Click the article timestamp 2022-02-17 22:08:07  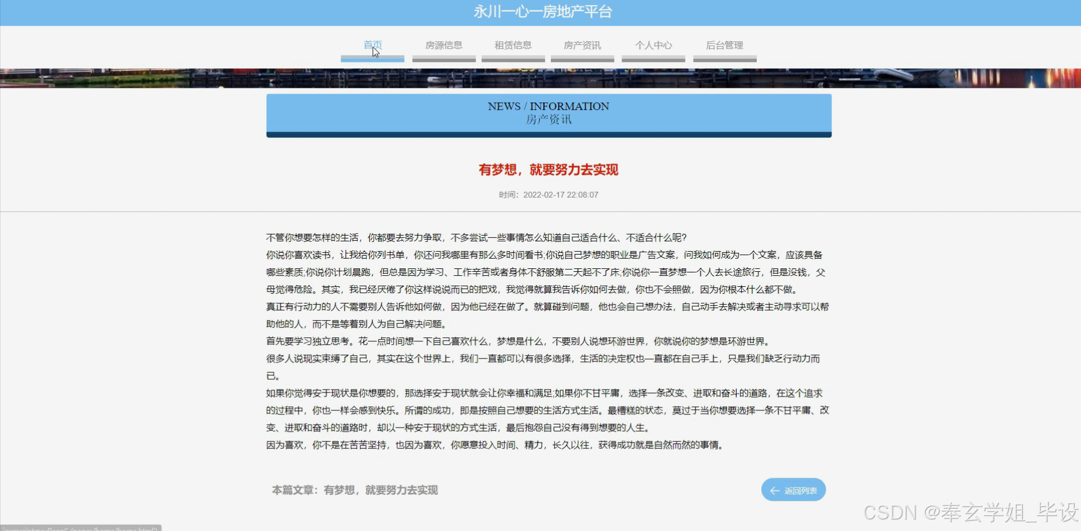pyautogui.click(x=561, y=195)
